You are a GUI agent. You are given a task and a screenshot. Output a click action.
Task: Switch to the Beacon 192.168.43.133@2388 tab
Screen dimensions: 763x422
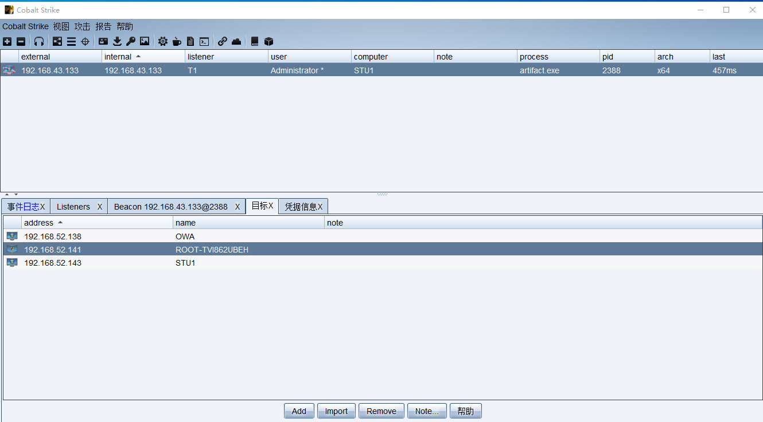[177, 207]
